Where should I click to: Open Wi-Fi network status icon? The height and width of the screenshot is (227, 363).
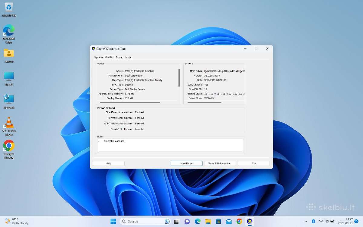click(321, 221)
